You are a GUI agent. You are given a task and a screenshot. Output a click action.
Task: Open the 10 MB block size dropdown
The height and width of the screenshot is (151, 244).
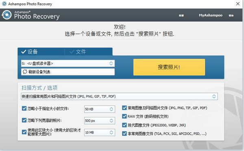(x=100, y=132)
